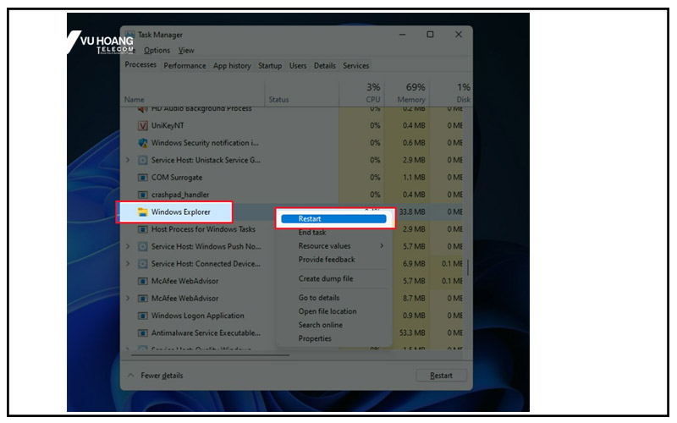
Task: Open the Options menu
Action: [157, 51]
